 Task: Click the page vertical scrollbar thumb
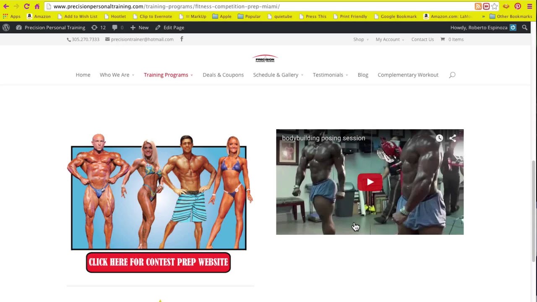(534, 211)
